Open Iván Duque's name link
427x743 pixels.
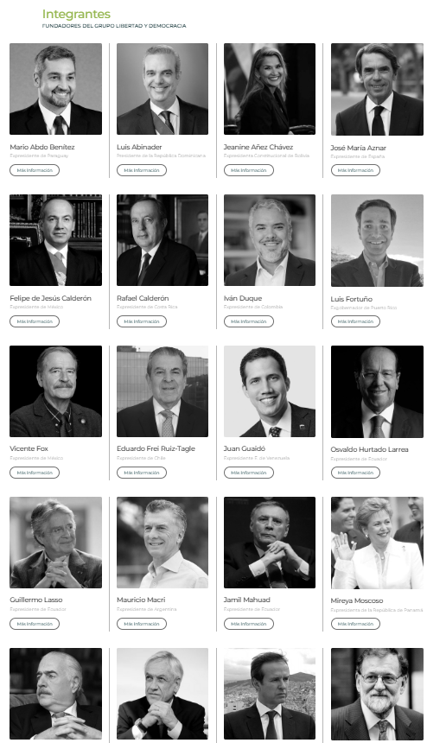coord(243,298)
